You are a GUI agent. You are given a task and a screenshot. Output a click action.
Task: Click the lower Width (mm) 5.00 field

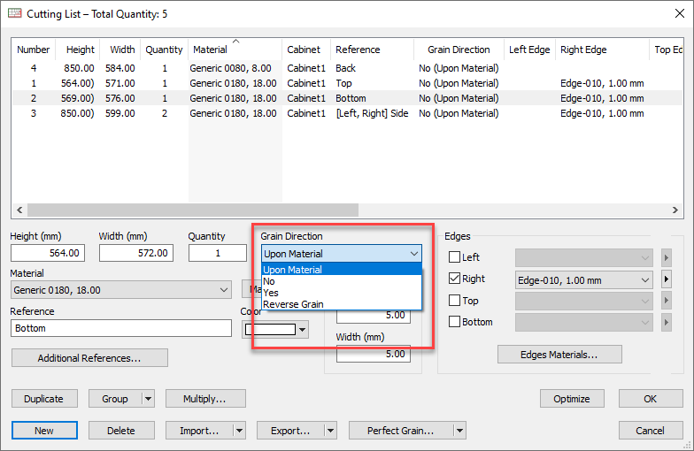374,354
